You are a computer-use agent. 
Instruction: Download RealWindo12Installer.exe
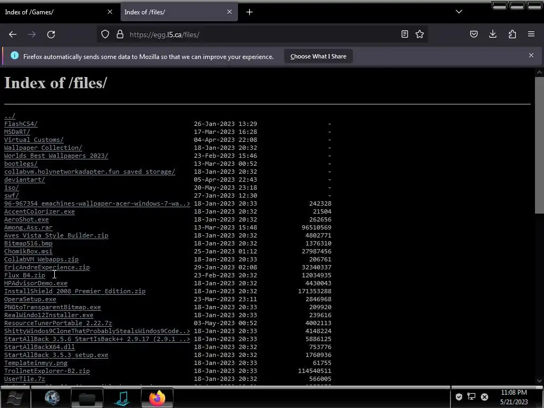48,316
